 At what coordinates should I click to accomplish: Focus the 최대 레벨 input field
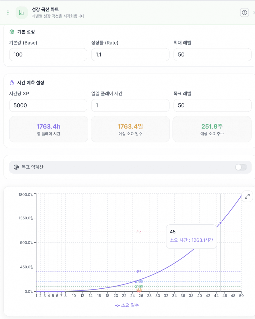(212, 55)
